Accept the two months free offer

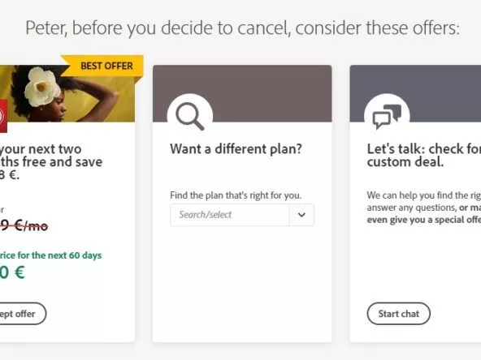click(23, 314)
